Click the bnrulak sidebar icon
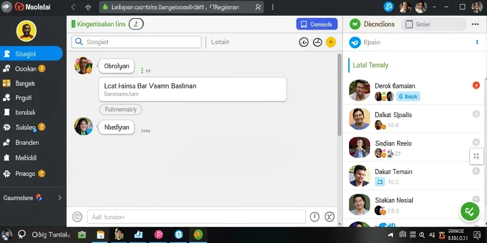The width and height of the screenshot is (487, 243). point(6,112)
